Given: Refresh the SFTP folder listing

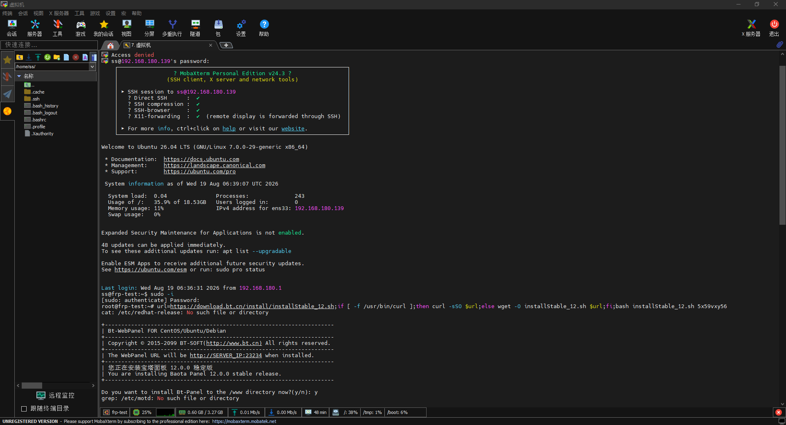Looking at the screenshot, I should point(47,57).
